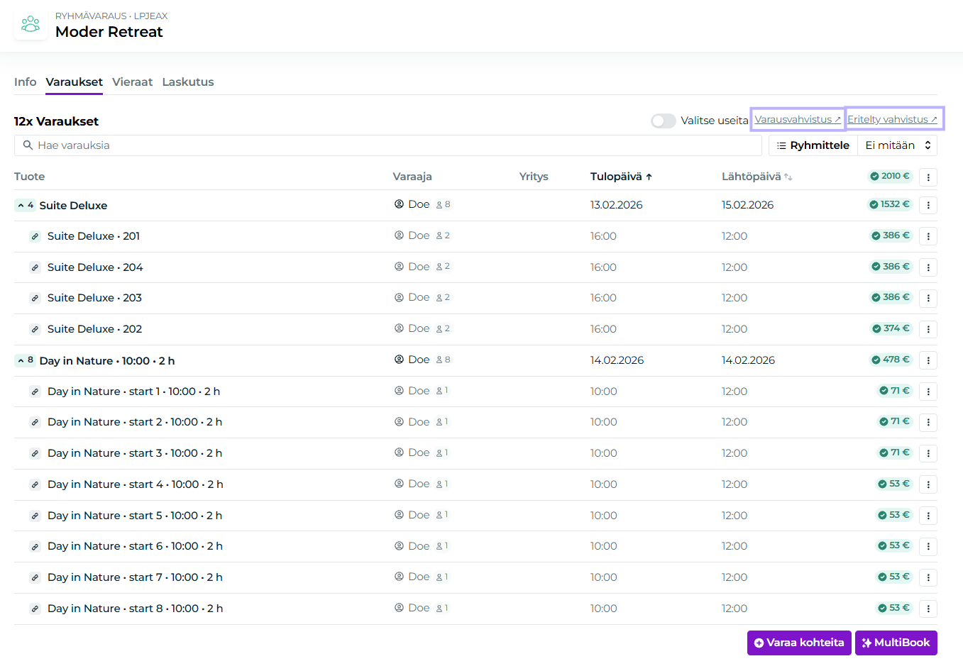The width and height of the screenshot is (963, 666).
Task: Click link icon beside Day in Nature start 3
Action: pos(35,453)
